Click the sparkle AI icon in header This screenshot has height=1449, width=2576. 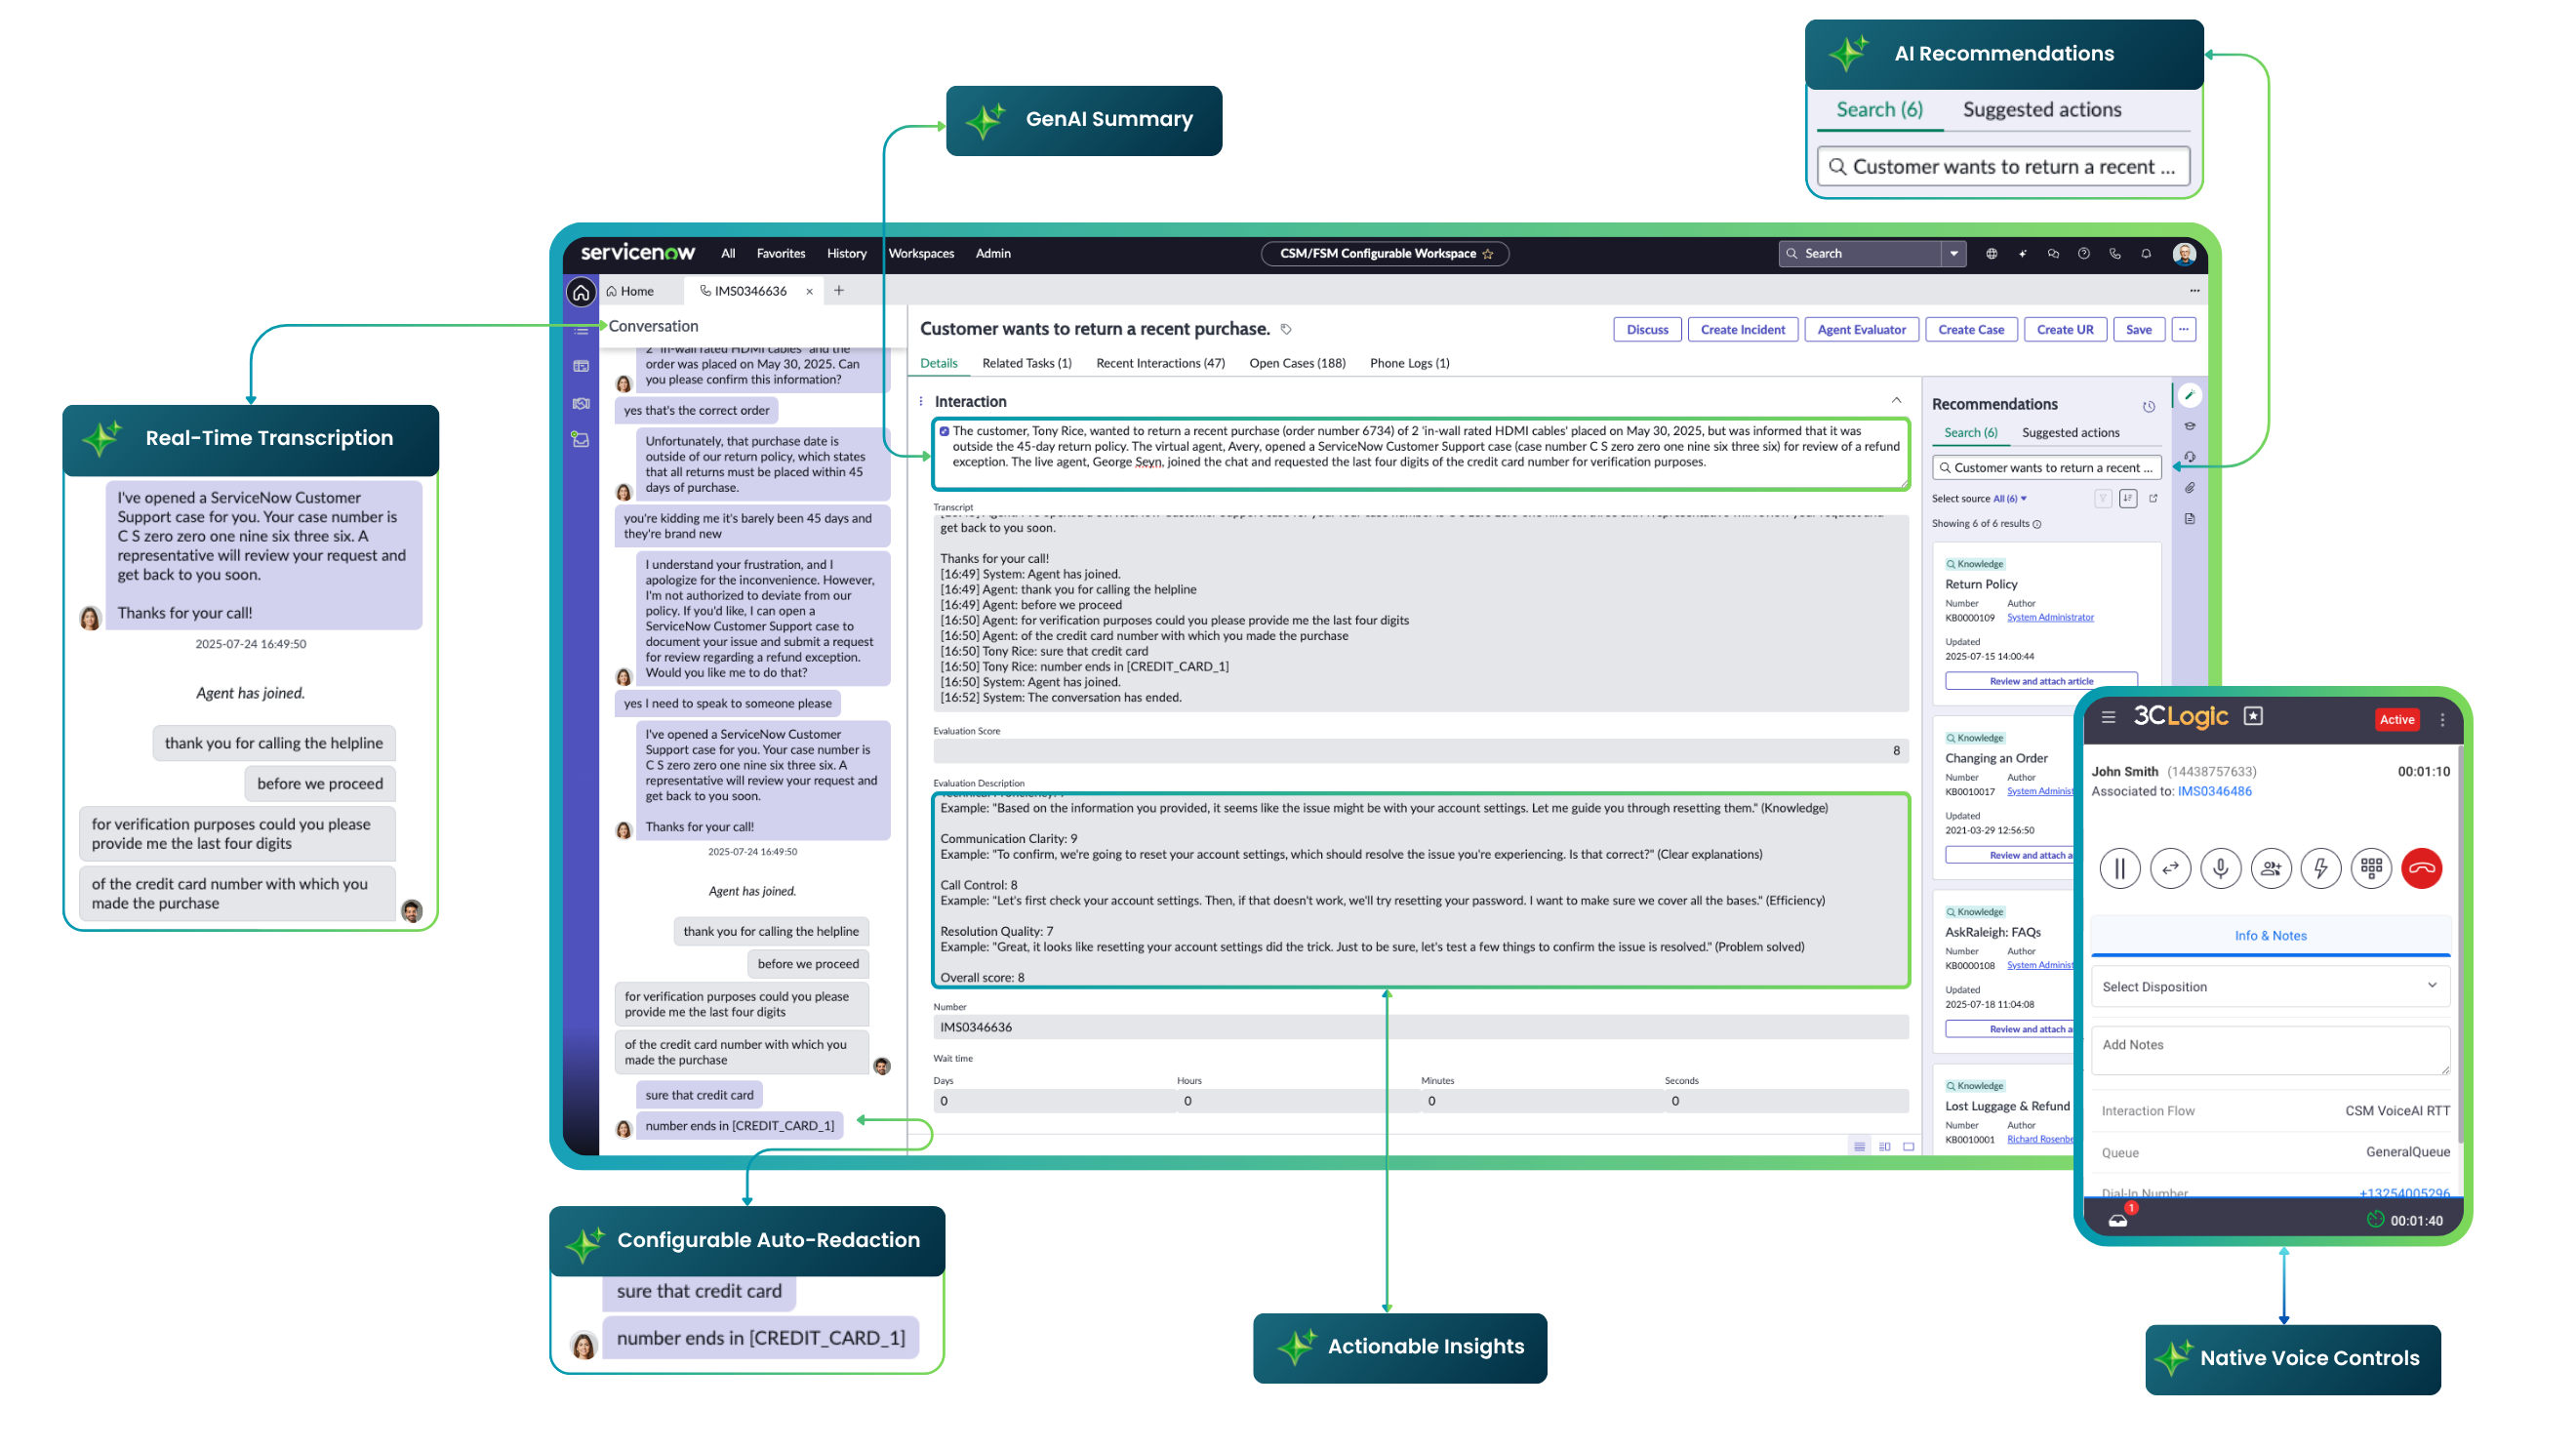click(x=2022, y=254)
